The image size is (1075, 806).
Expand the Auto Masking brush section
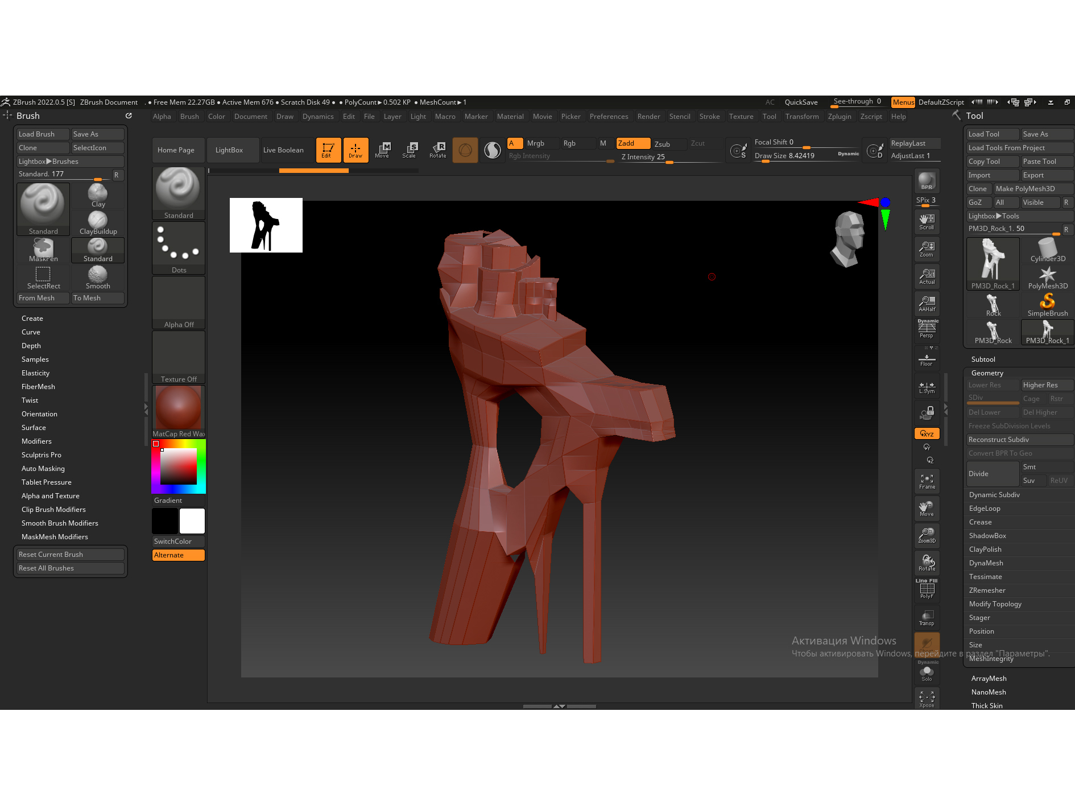click(x=43, y=469)
